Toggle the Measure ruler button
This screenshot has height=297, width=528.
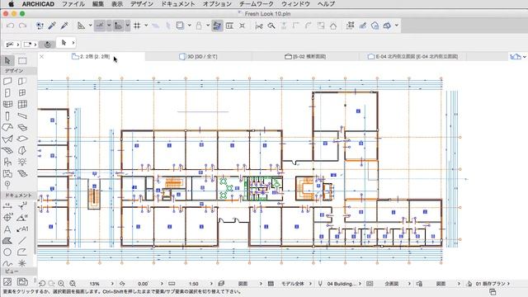pos(118,26)
